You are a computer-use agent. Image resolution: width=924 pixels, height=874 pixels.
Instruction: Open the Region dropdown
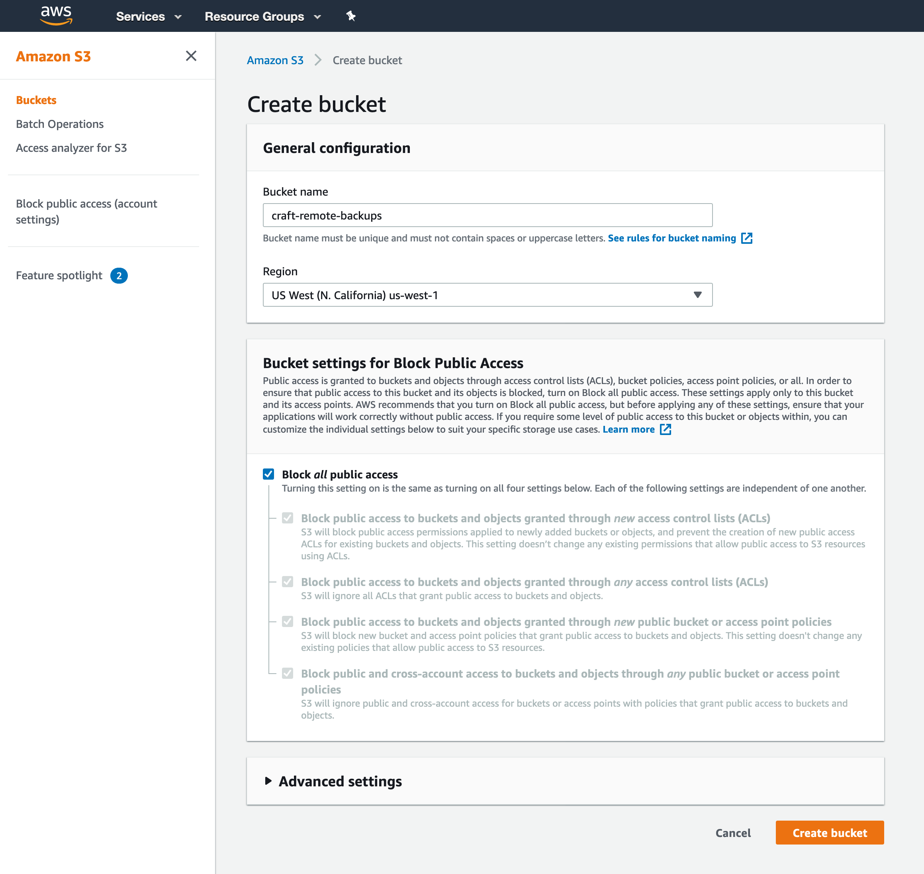(x=487, y=295)
